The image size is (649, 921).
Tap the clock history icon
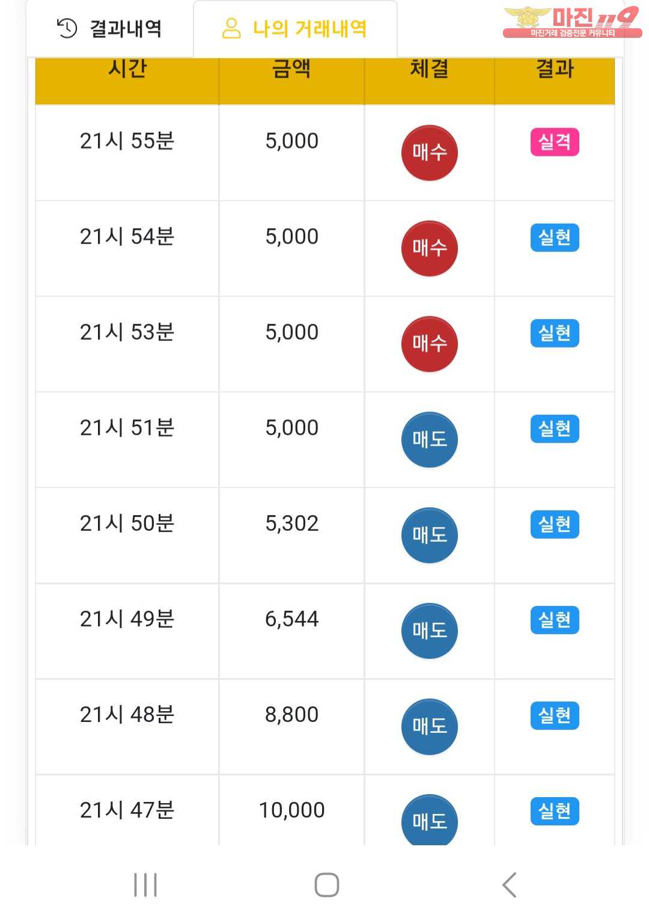pyautogui.click(x=67, y=28)
